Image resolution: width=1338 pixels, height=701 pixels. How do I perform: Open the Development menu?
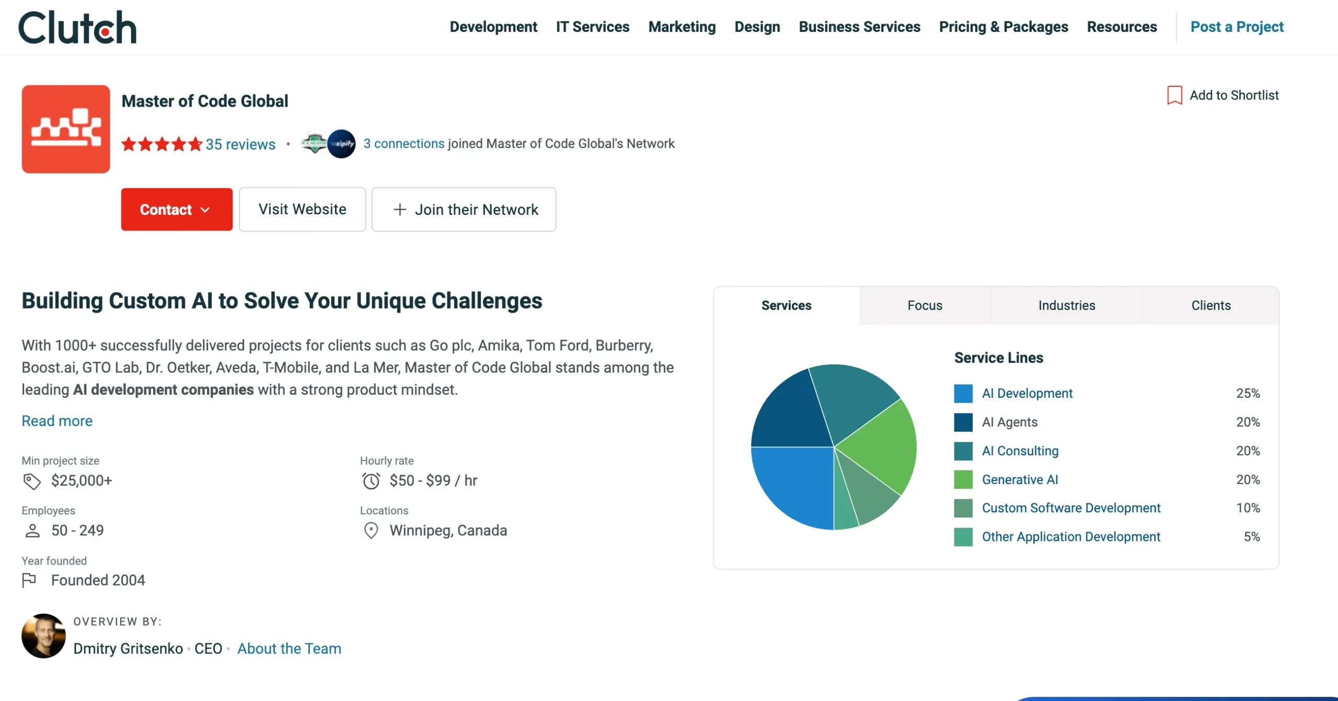[x=493, y=27]
